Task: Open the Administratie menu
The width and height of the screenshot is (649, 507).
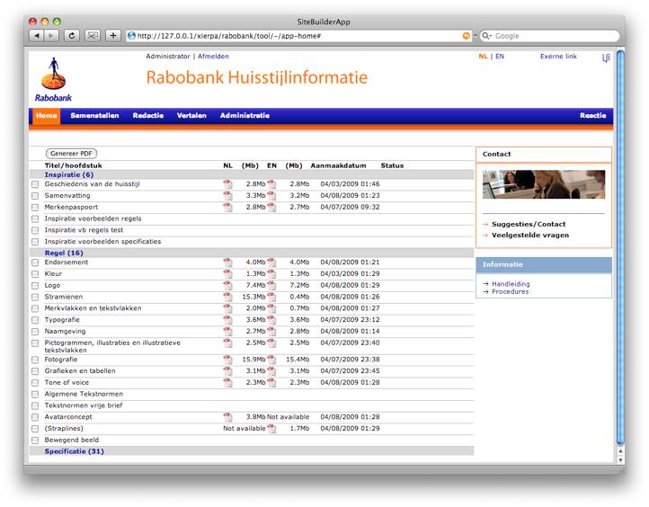Action: 244,115
